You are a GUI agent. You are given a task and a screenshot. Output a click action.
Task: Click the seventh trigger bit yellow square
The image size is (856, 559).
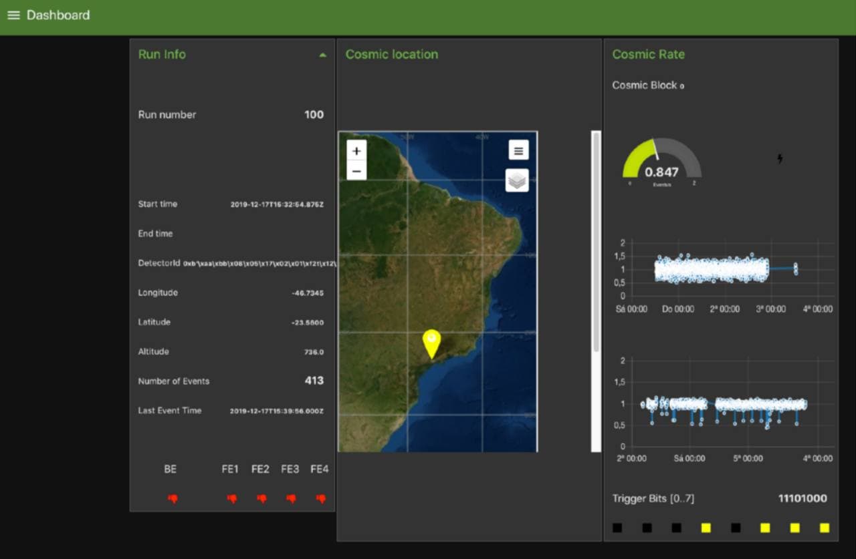[794, 528]
